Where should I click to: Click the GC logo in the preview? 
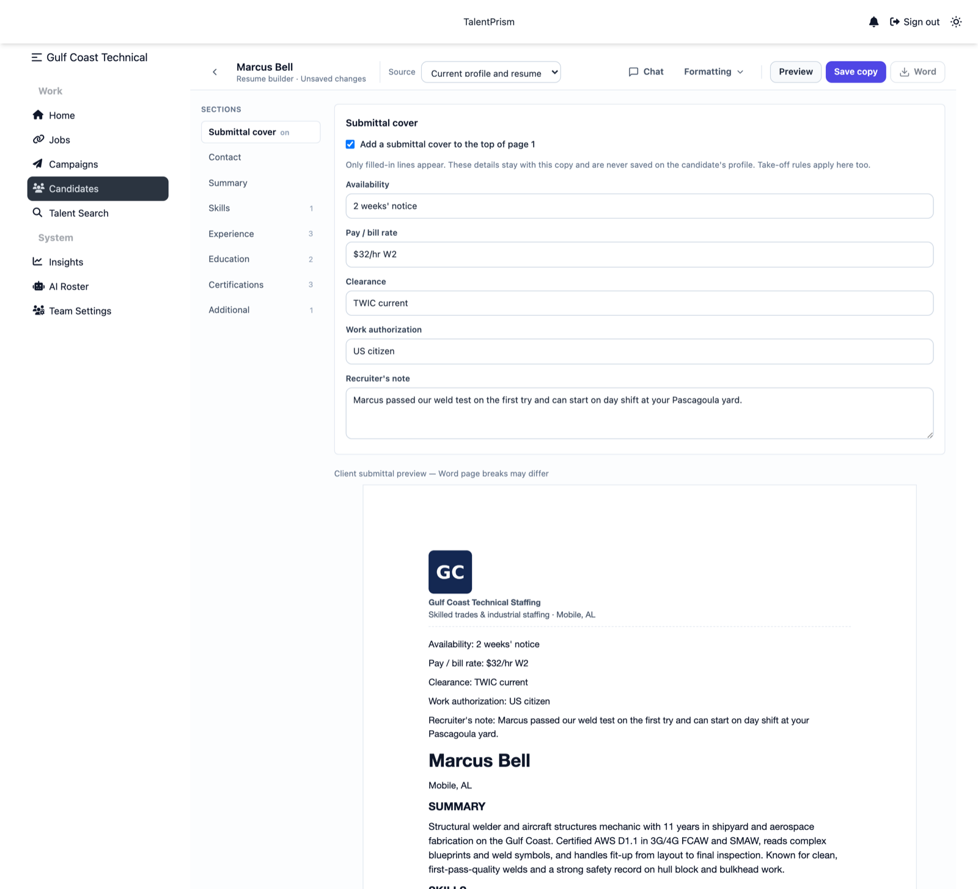[450, 572]
